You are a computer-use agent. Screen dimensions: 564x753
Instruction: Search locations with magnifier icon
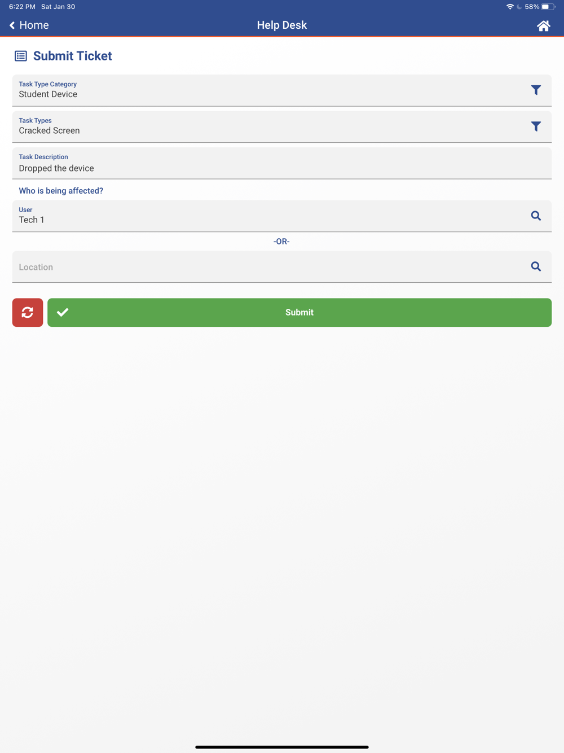pos(536,266)
